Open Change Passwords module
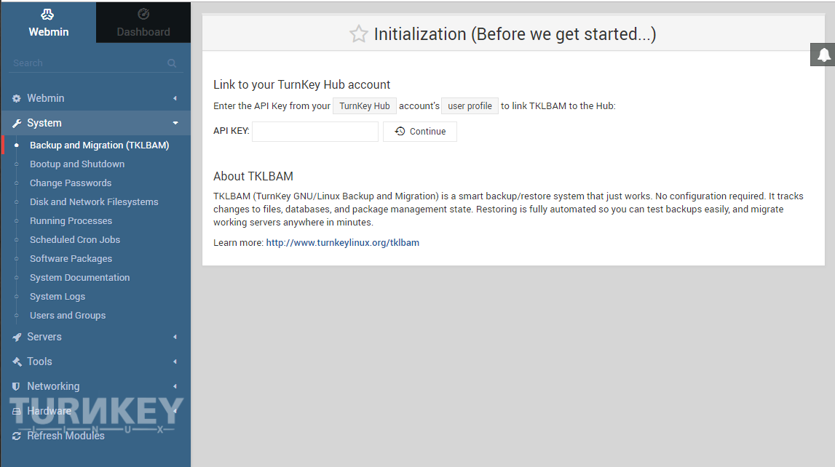The image size is (835, 467). [x=71, y=183]
